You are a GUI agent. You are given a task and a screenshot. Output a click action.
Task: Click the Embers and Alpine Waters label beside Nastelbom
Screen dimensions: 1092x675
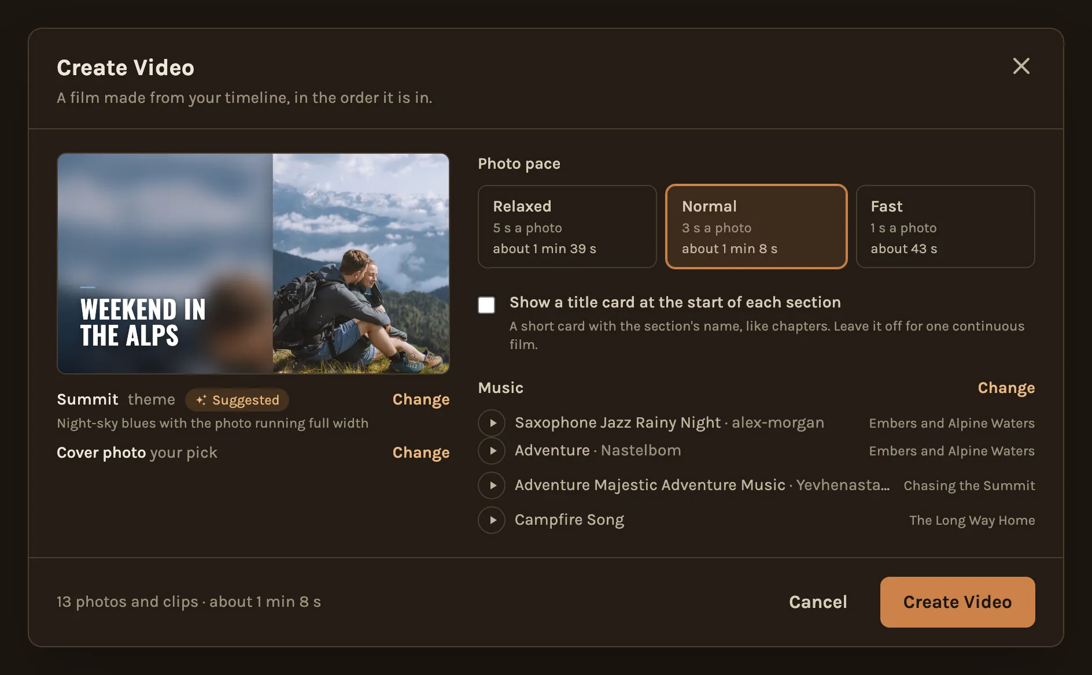tap(952, 451)
